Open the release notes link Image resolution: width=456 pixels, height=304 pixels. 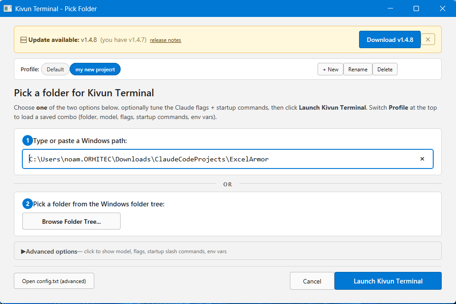166,40
